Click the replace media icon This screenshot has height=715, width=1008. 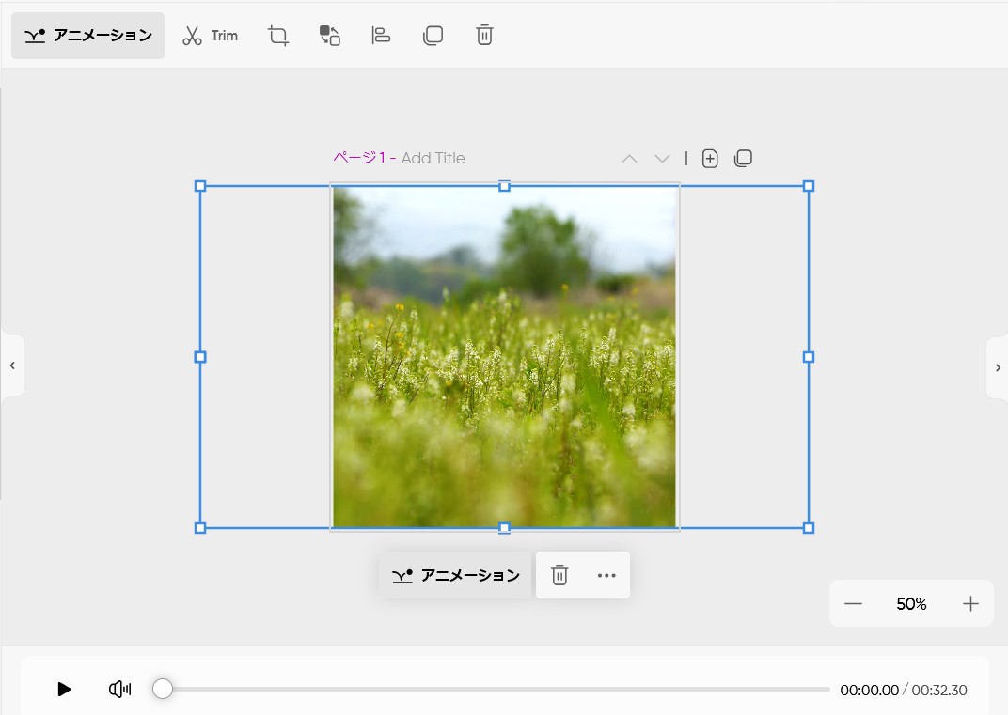(330, 36)
